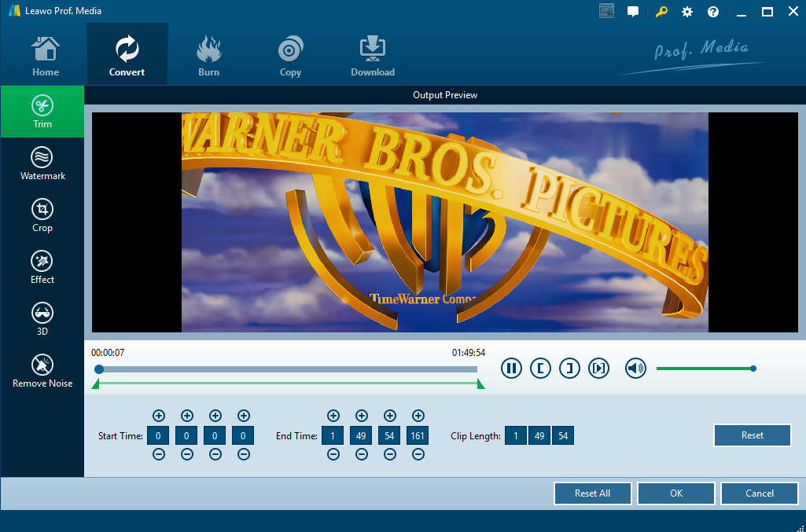Click the key activation icon
The width and height of the screenshot is (806, 532).
coord(661,12)
